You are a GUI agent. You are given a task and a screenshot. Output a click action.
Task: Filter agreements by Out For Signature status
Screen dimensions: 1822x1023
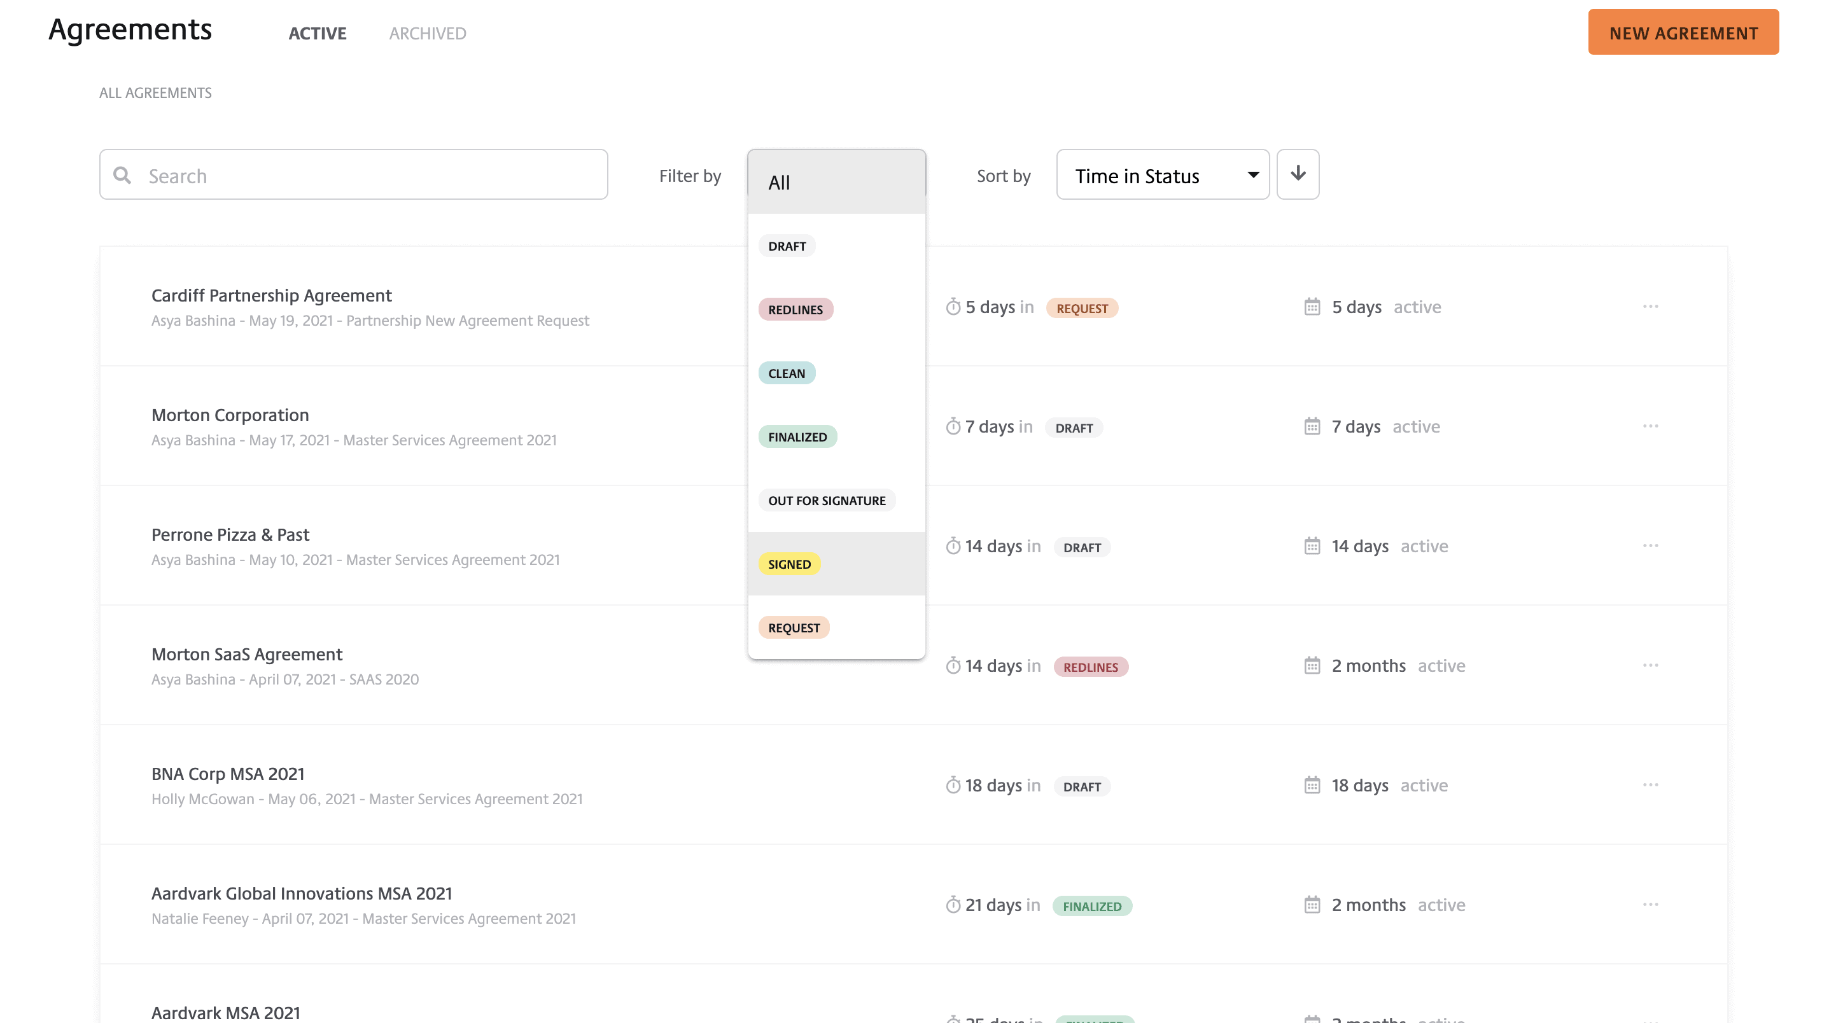836,500
